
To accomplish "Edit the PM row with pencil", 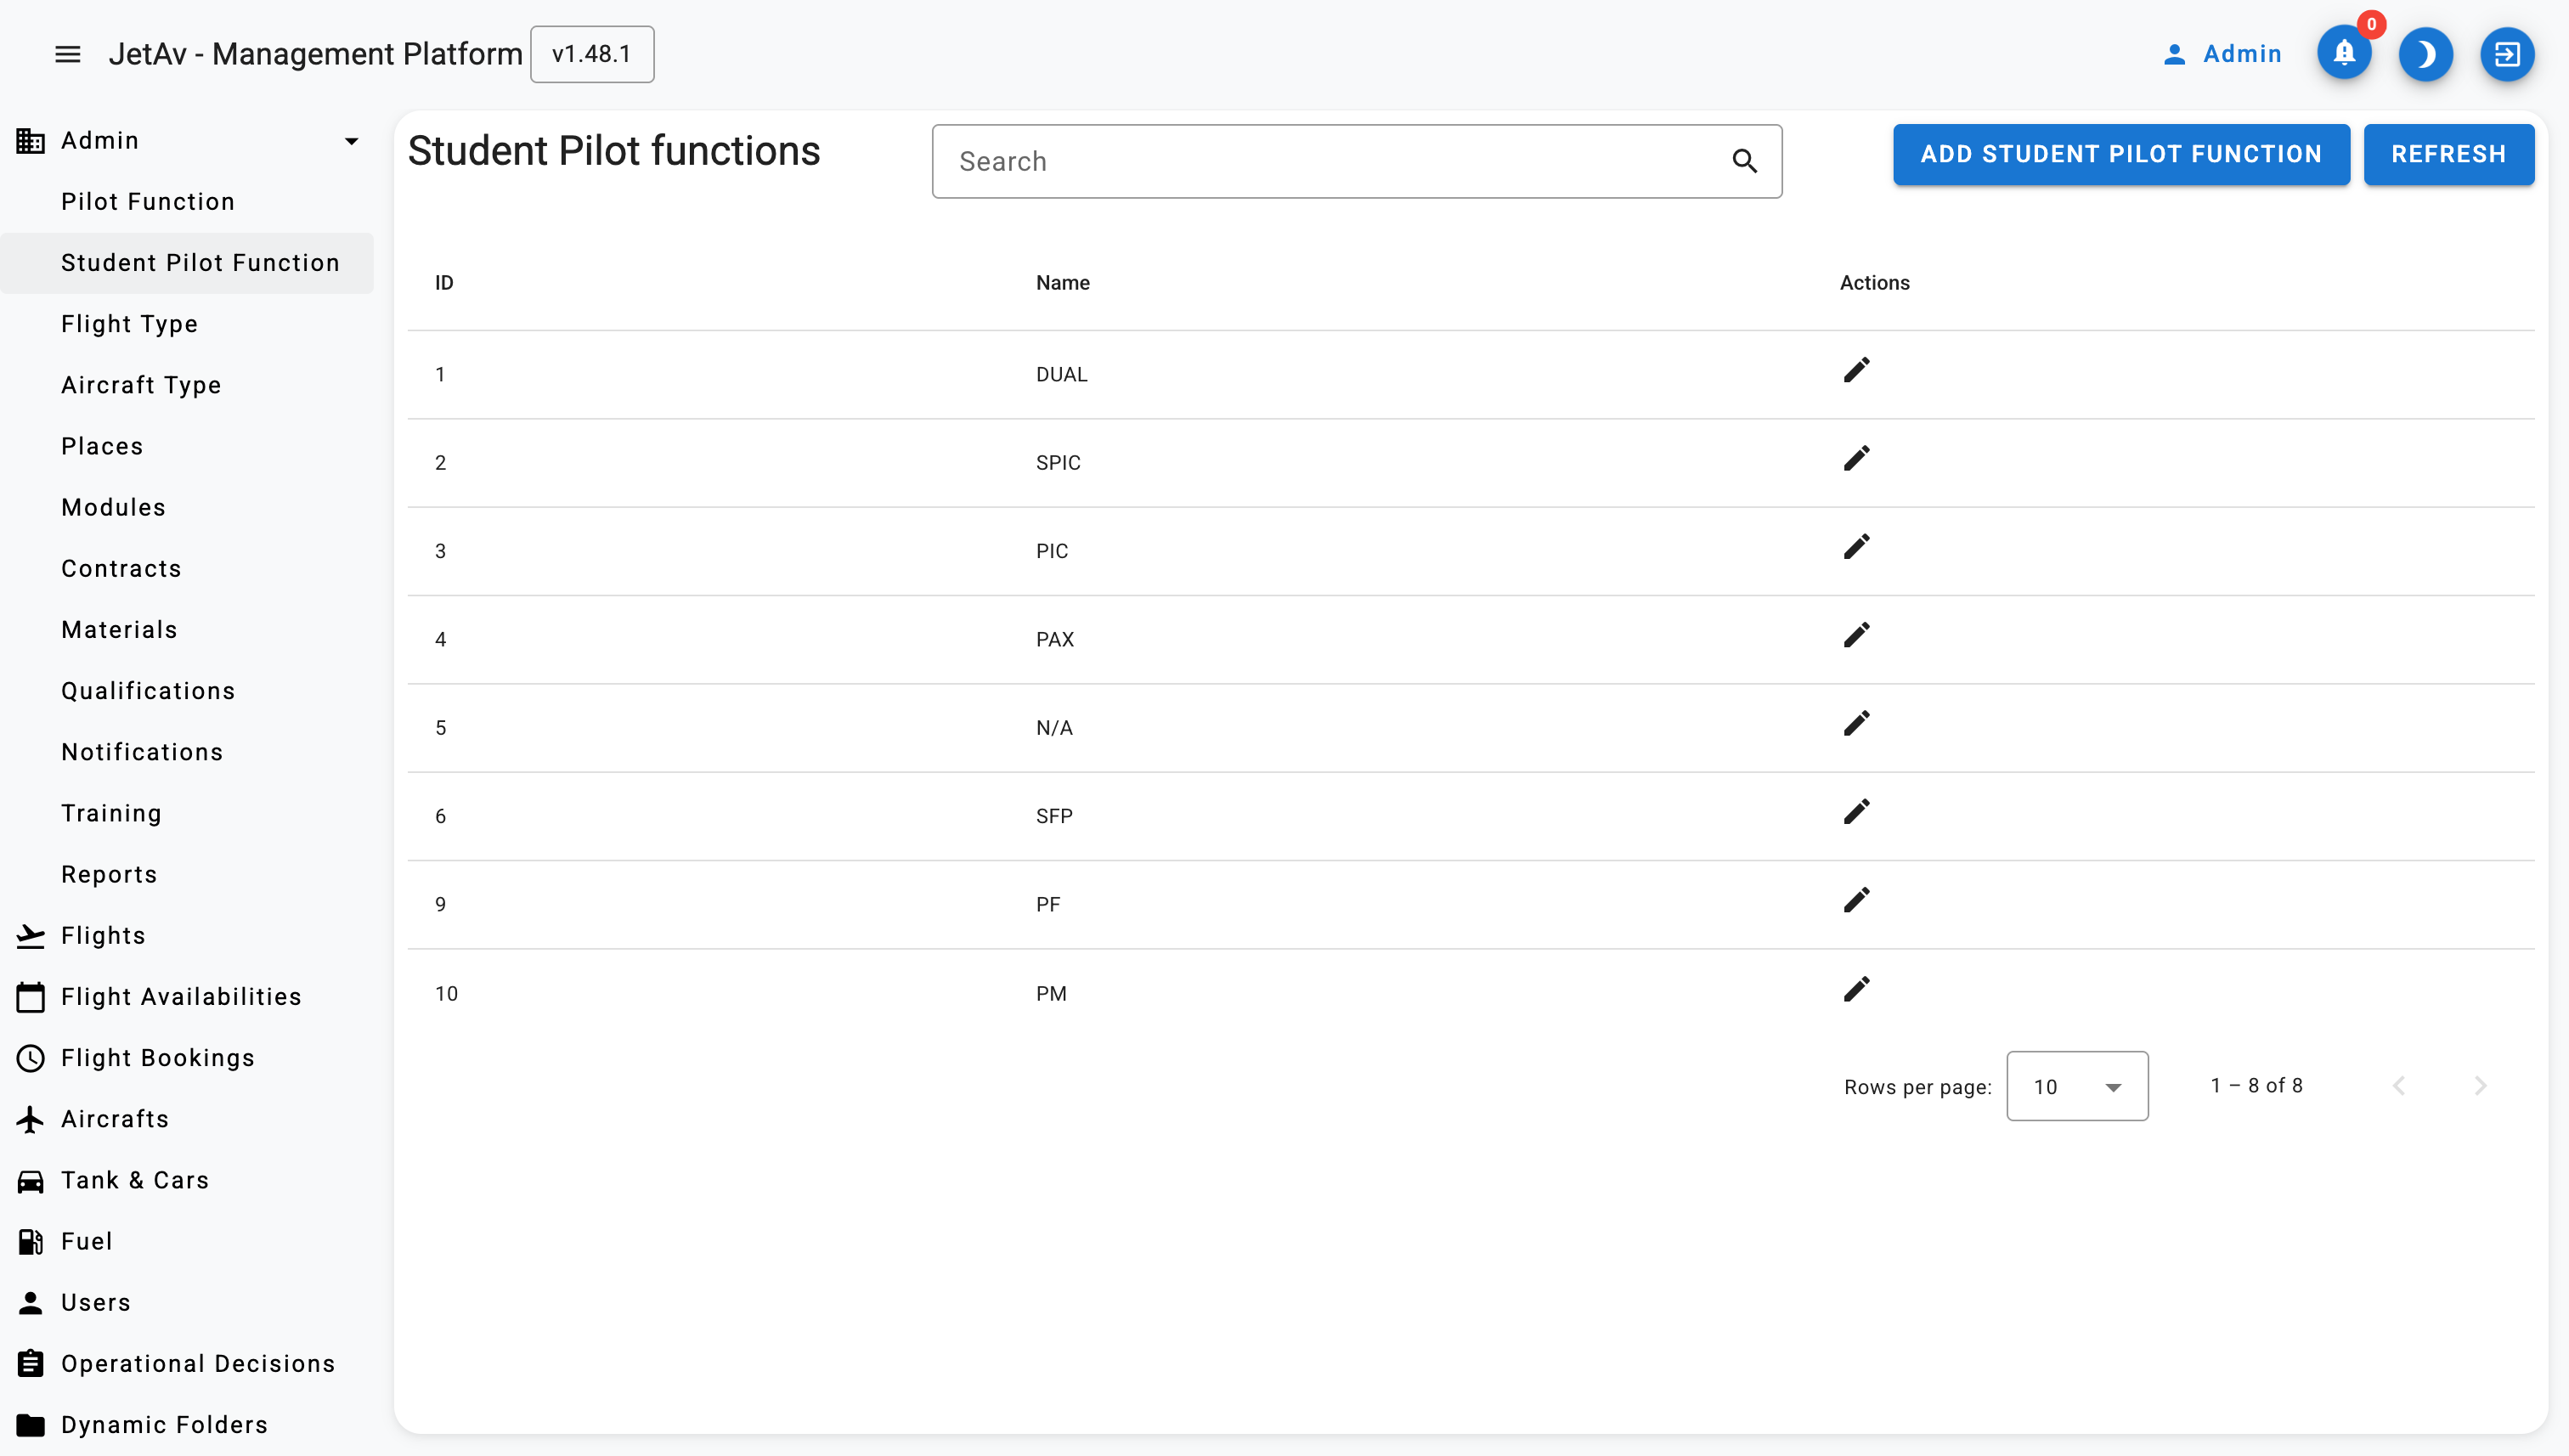I will click(1856, 990).
